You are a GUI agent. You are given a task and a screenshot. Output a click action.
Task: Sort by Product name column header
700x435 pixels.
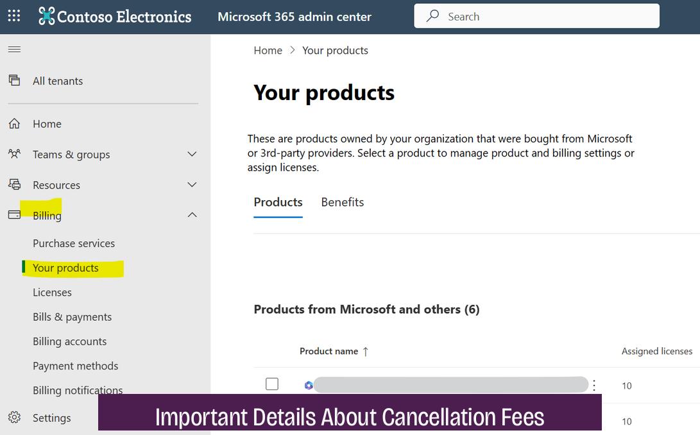[329, 352]
